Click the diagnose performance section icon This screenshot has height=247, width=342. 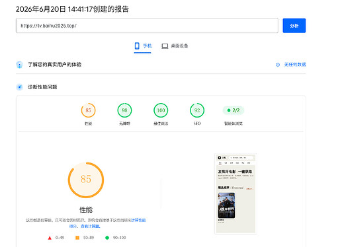tap(19, 87)
